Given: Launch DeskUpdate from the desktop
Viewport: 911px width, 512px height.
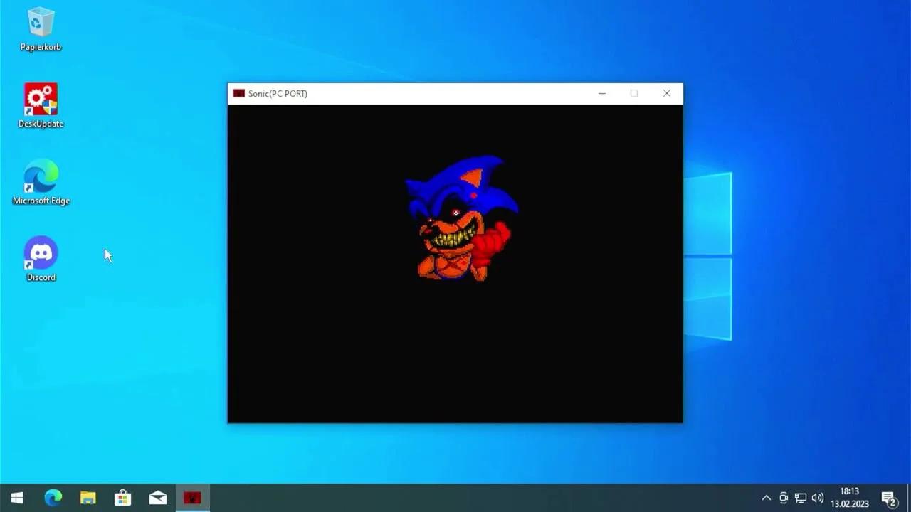Looking at the screenshot, I should click(x=41, y=100).
